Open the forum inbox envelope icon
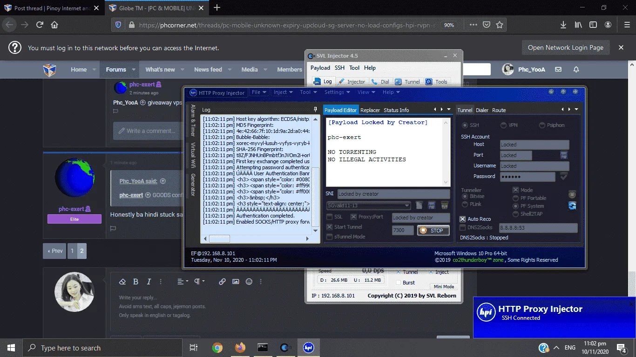The image size is (636, 357). [x=558, y=69]
